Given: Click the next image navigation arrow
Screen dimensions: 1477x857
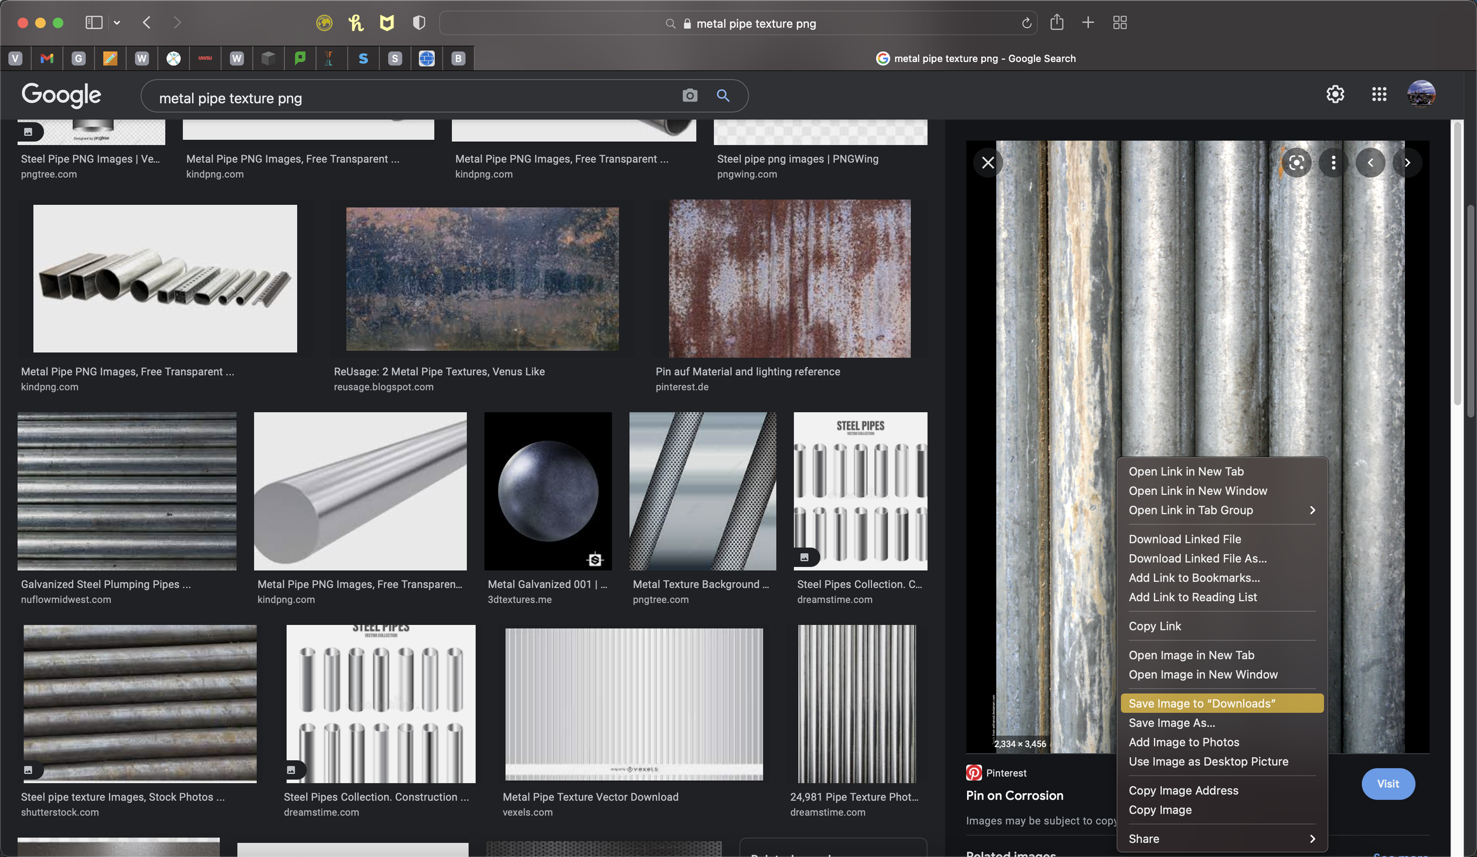Looking at the screenshot, I should tap(1406, 162).
